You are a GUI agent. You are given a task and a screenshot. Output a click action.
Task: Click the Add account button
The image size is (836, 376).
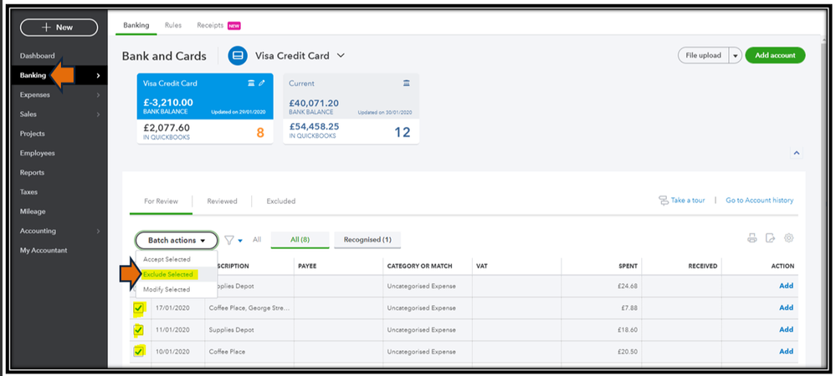775,55
